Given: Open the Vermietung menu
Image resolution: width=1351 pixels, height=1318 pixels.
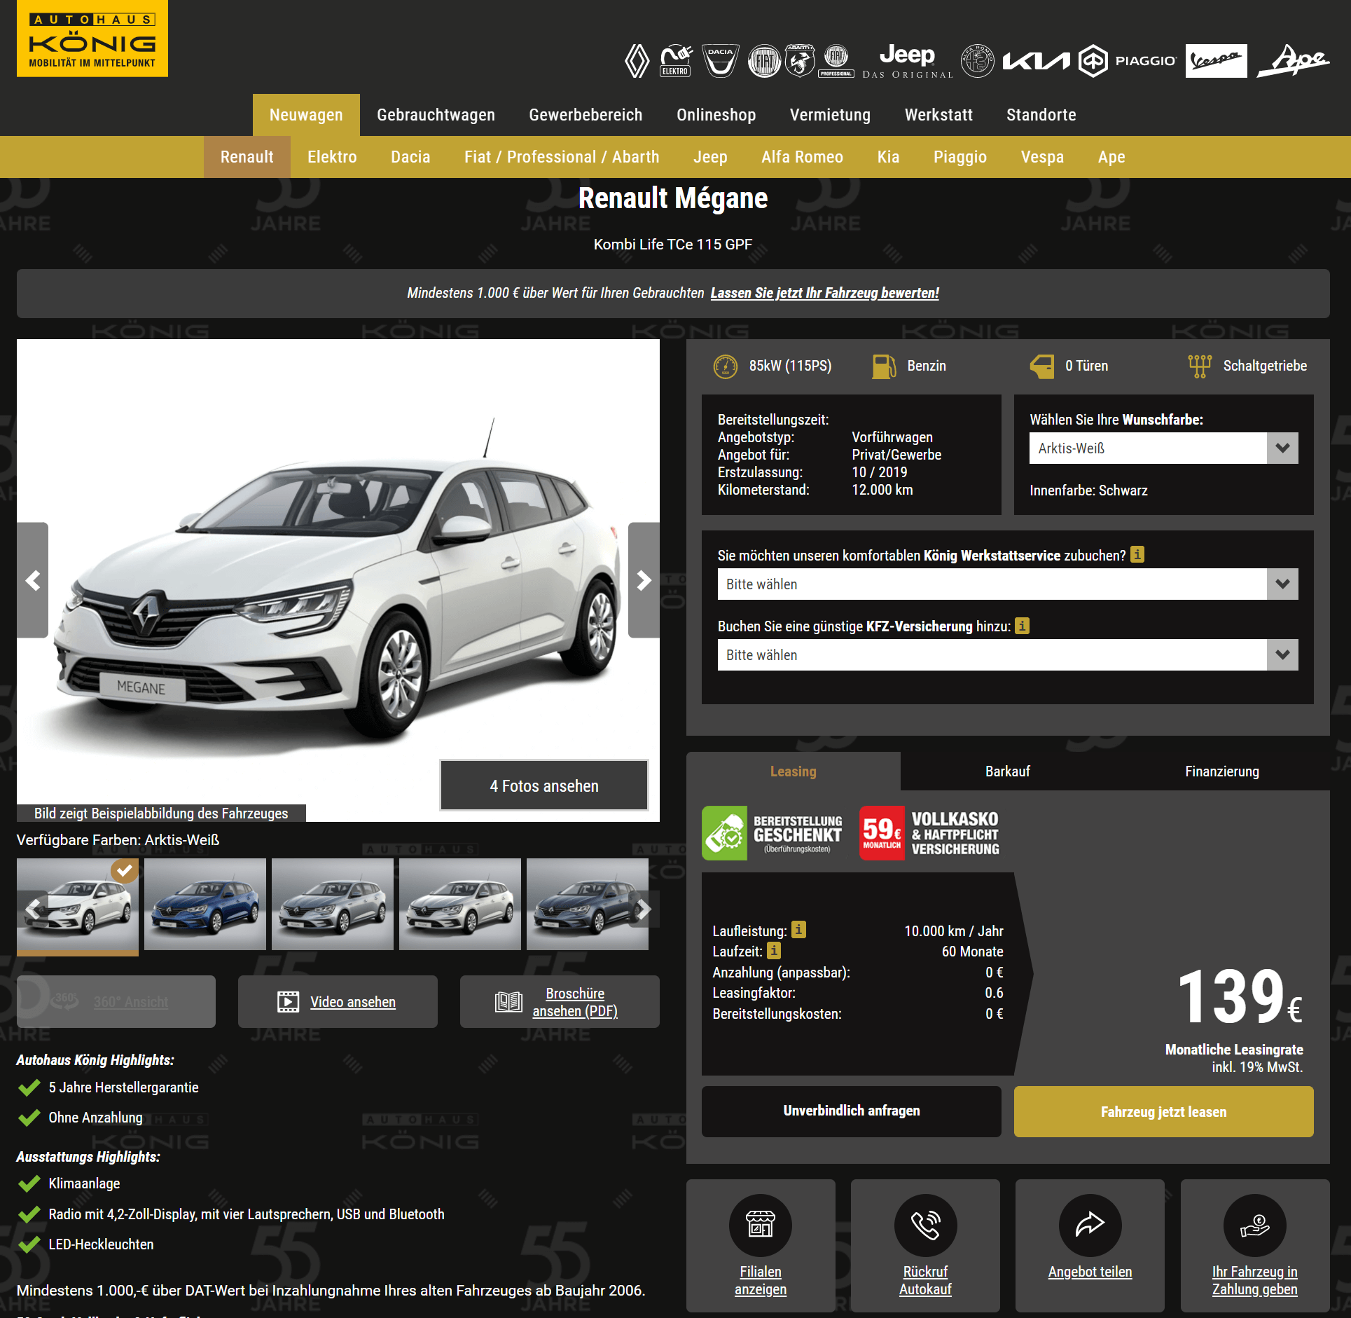Looking at the screenshot, I should pos(830,115).
